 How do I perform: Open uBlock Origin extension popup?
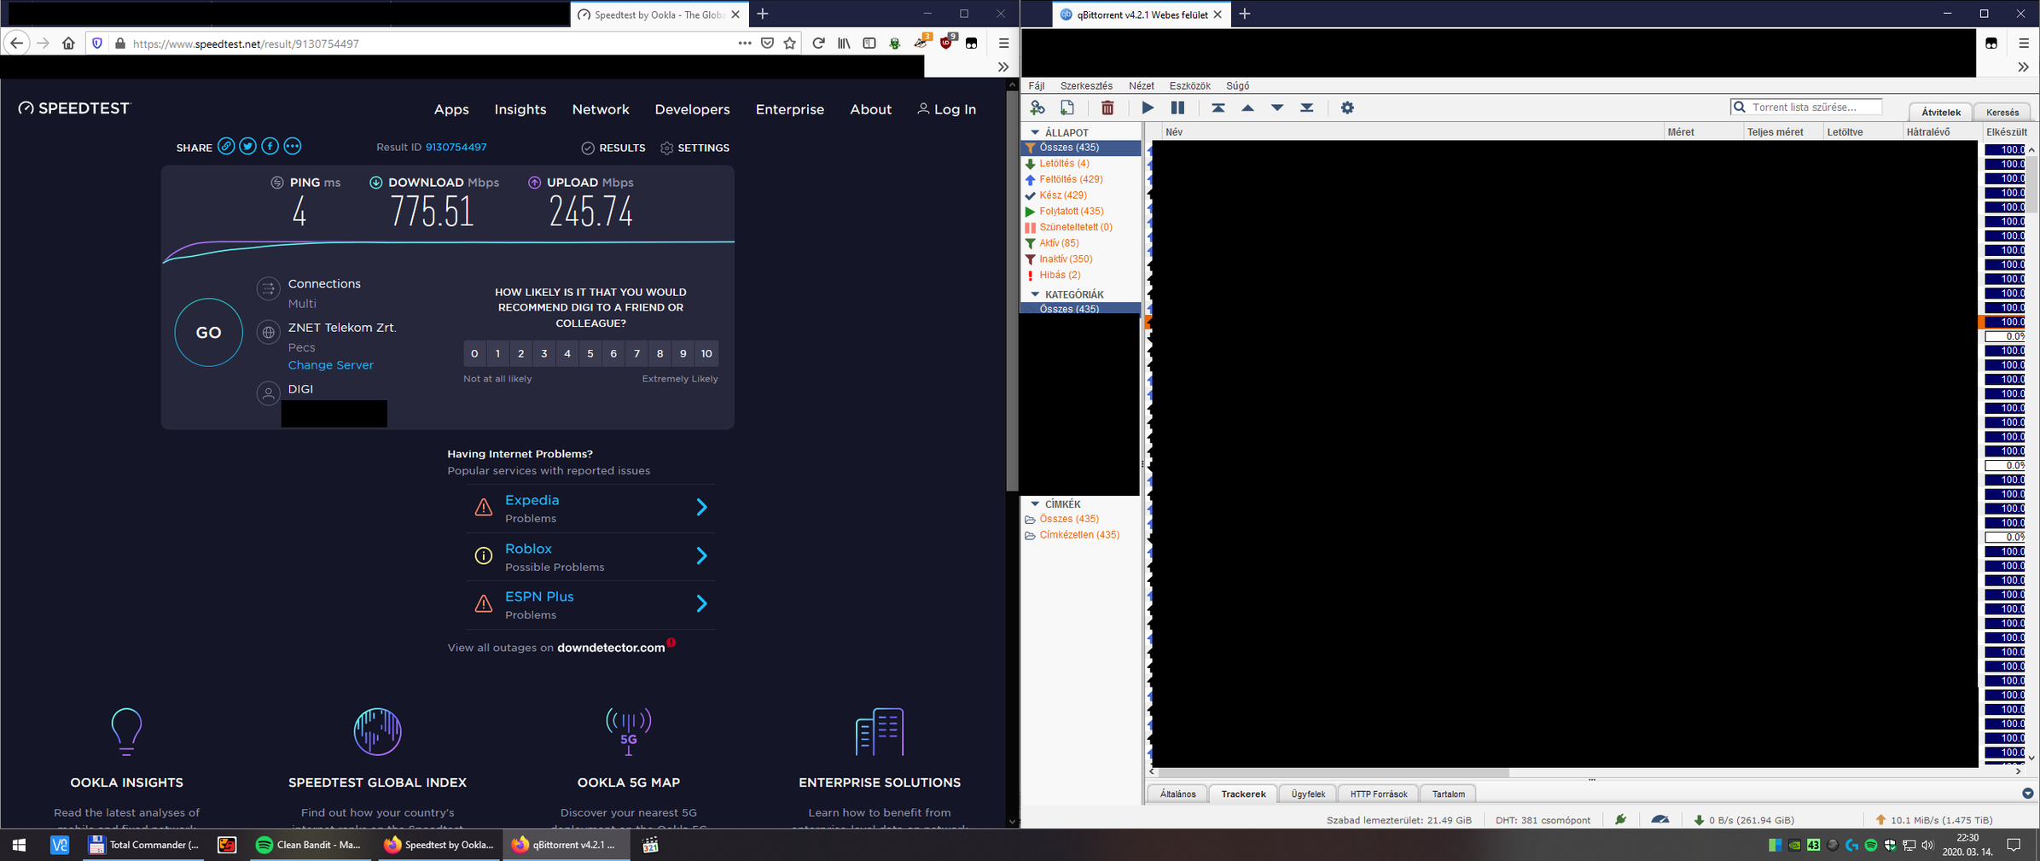click(945, 43)
